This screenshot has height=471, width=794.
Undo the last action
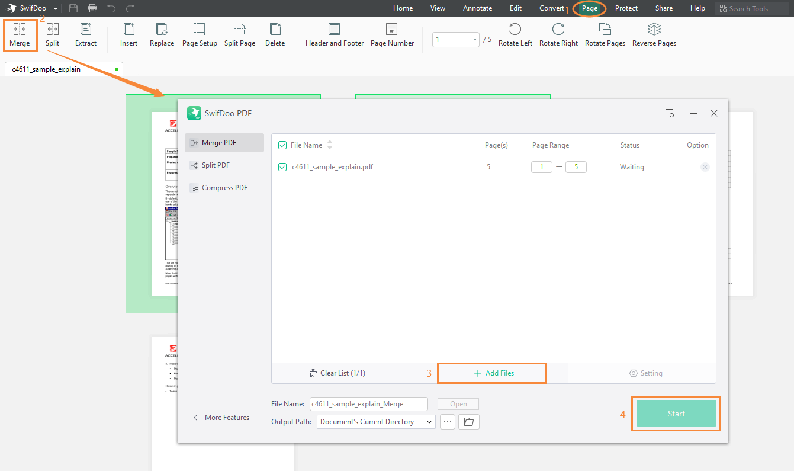tap(111, 8)
